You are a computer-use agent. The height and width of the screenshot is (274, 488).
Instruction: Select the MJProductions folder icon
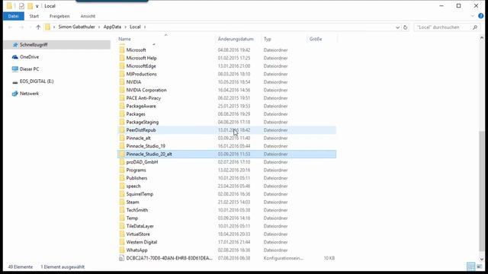122,74
